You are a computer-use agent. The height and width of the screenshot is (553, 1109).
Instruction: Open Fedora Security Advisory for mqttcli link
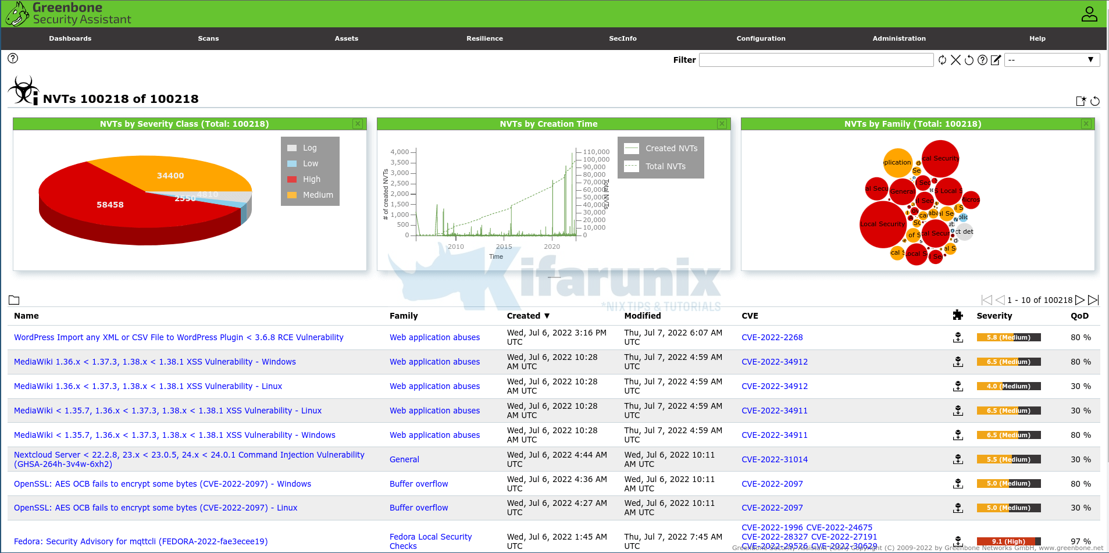click(141, 541)
